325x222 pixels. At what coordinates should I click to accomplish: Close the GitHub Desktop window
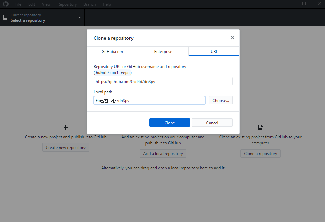click(x=319, y=4)
